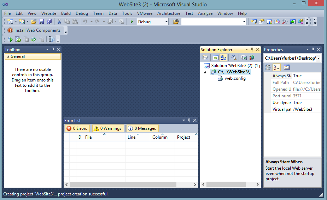Click the Navigate Backward icon
The image size is (327, 200).
tap(110, 22)
